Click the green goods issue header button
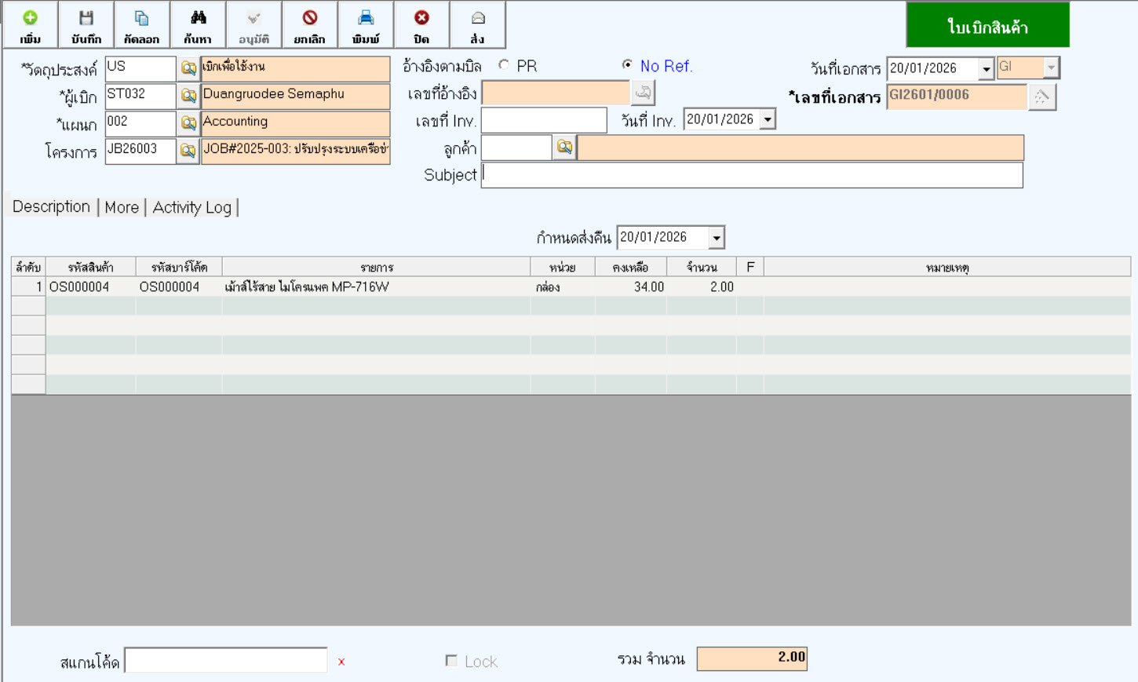Viewport: 1138px width, 682px height. (x=987, y=26)
